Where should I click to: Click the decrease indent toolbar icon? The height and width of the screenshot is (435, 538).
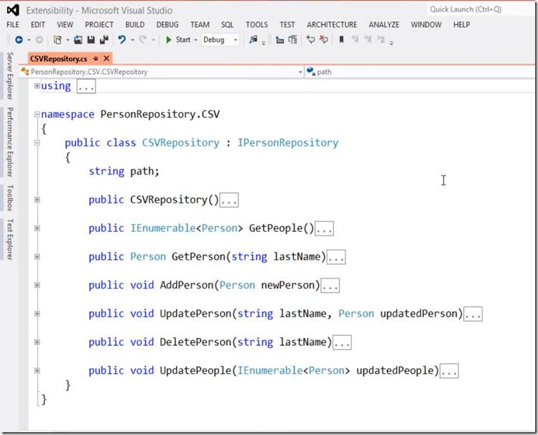point(280,40)
